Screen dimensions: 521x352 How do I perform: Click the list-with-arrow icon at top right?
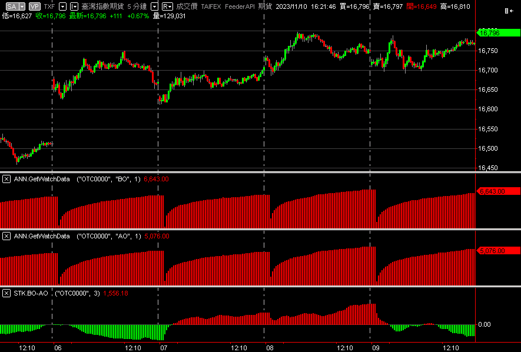click(509, 11)
